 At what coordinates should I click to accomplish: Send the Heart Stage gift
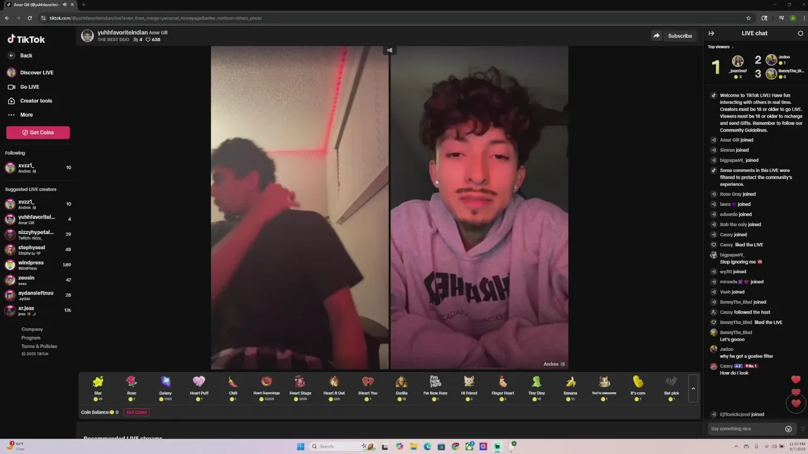coord(300,387)
